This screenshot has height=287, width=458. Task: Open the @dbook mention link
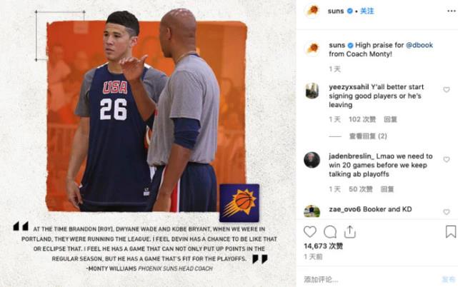419,45
